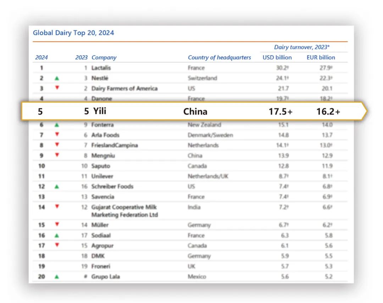Click the red down arrow beside Agropur
The width and height of the screenshot is (383, 303).
[57, 245]
